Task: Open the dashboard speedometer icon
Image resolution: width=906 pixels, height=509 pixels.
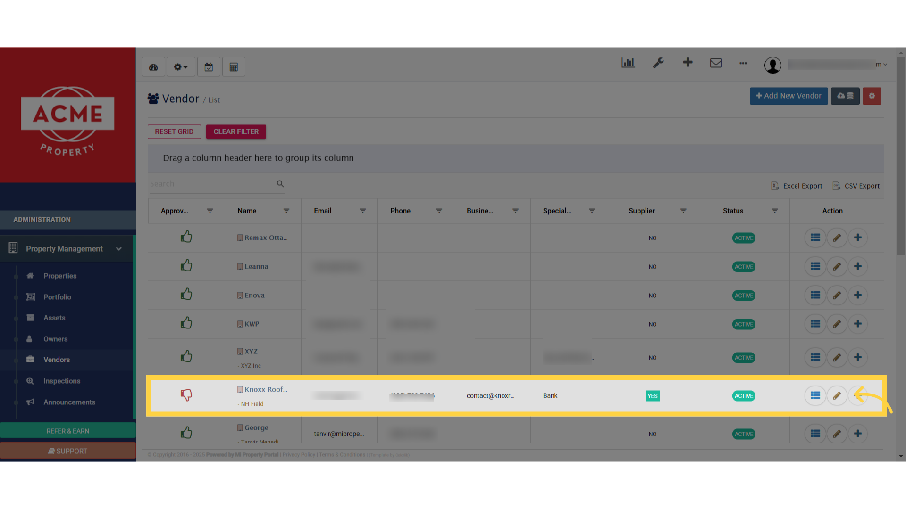Action: pyautogui.click(x=153, y=66)
